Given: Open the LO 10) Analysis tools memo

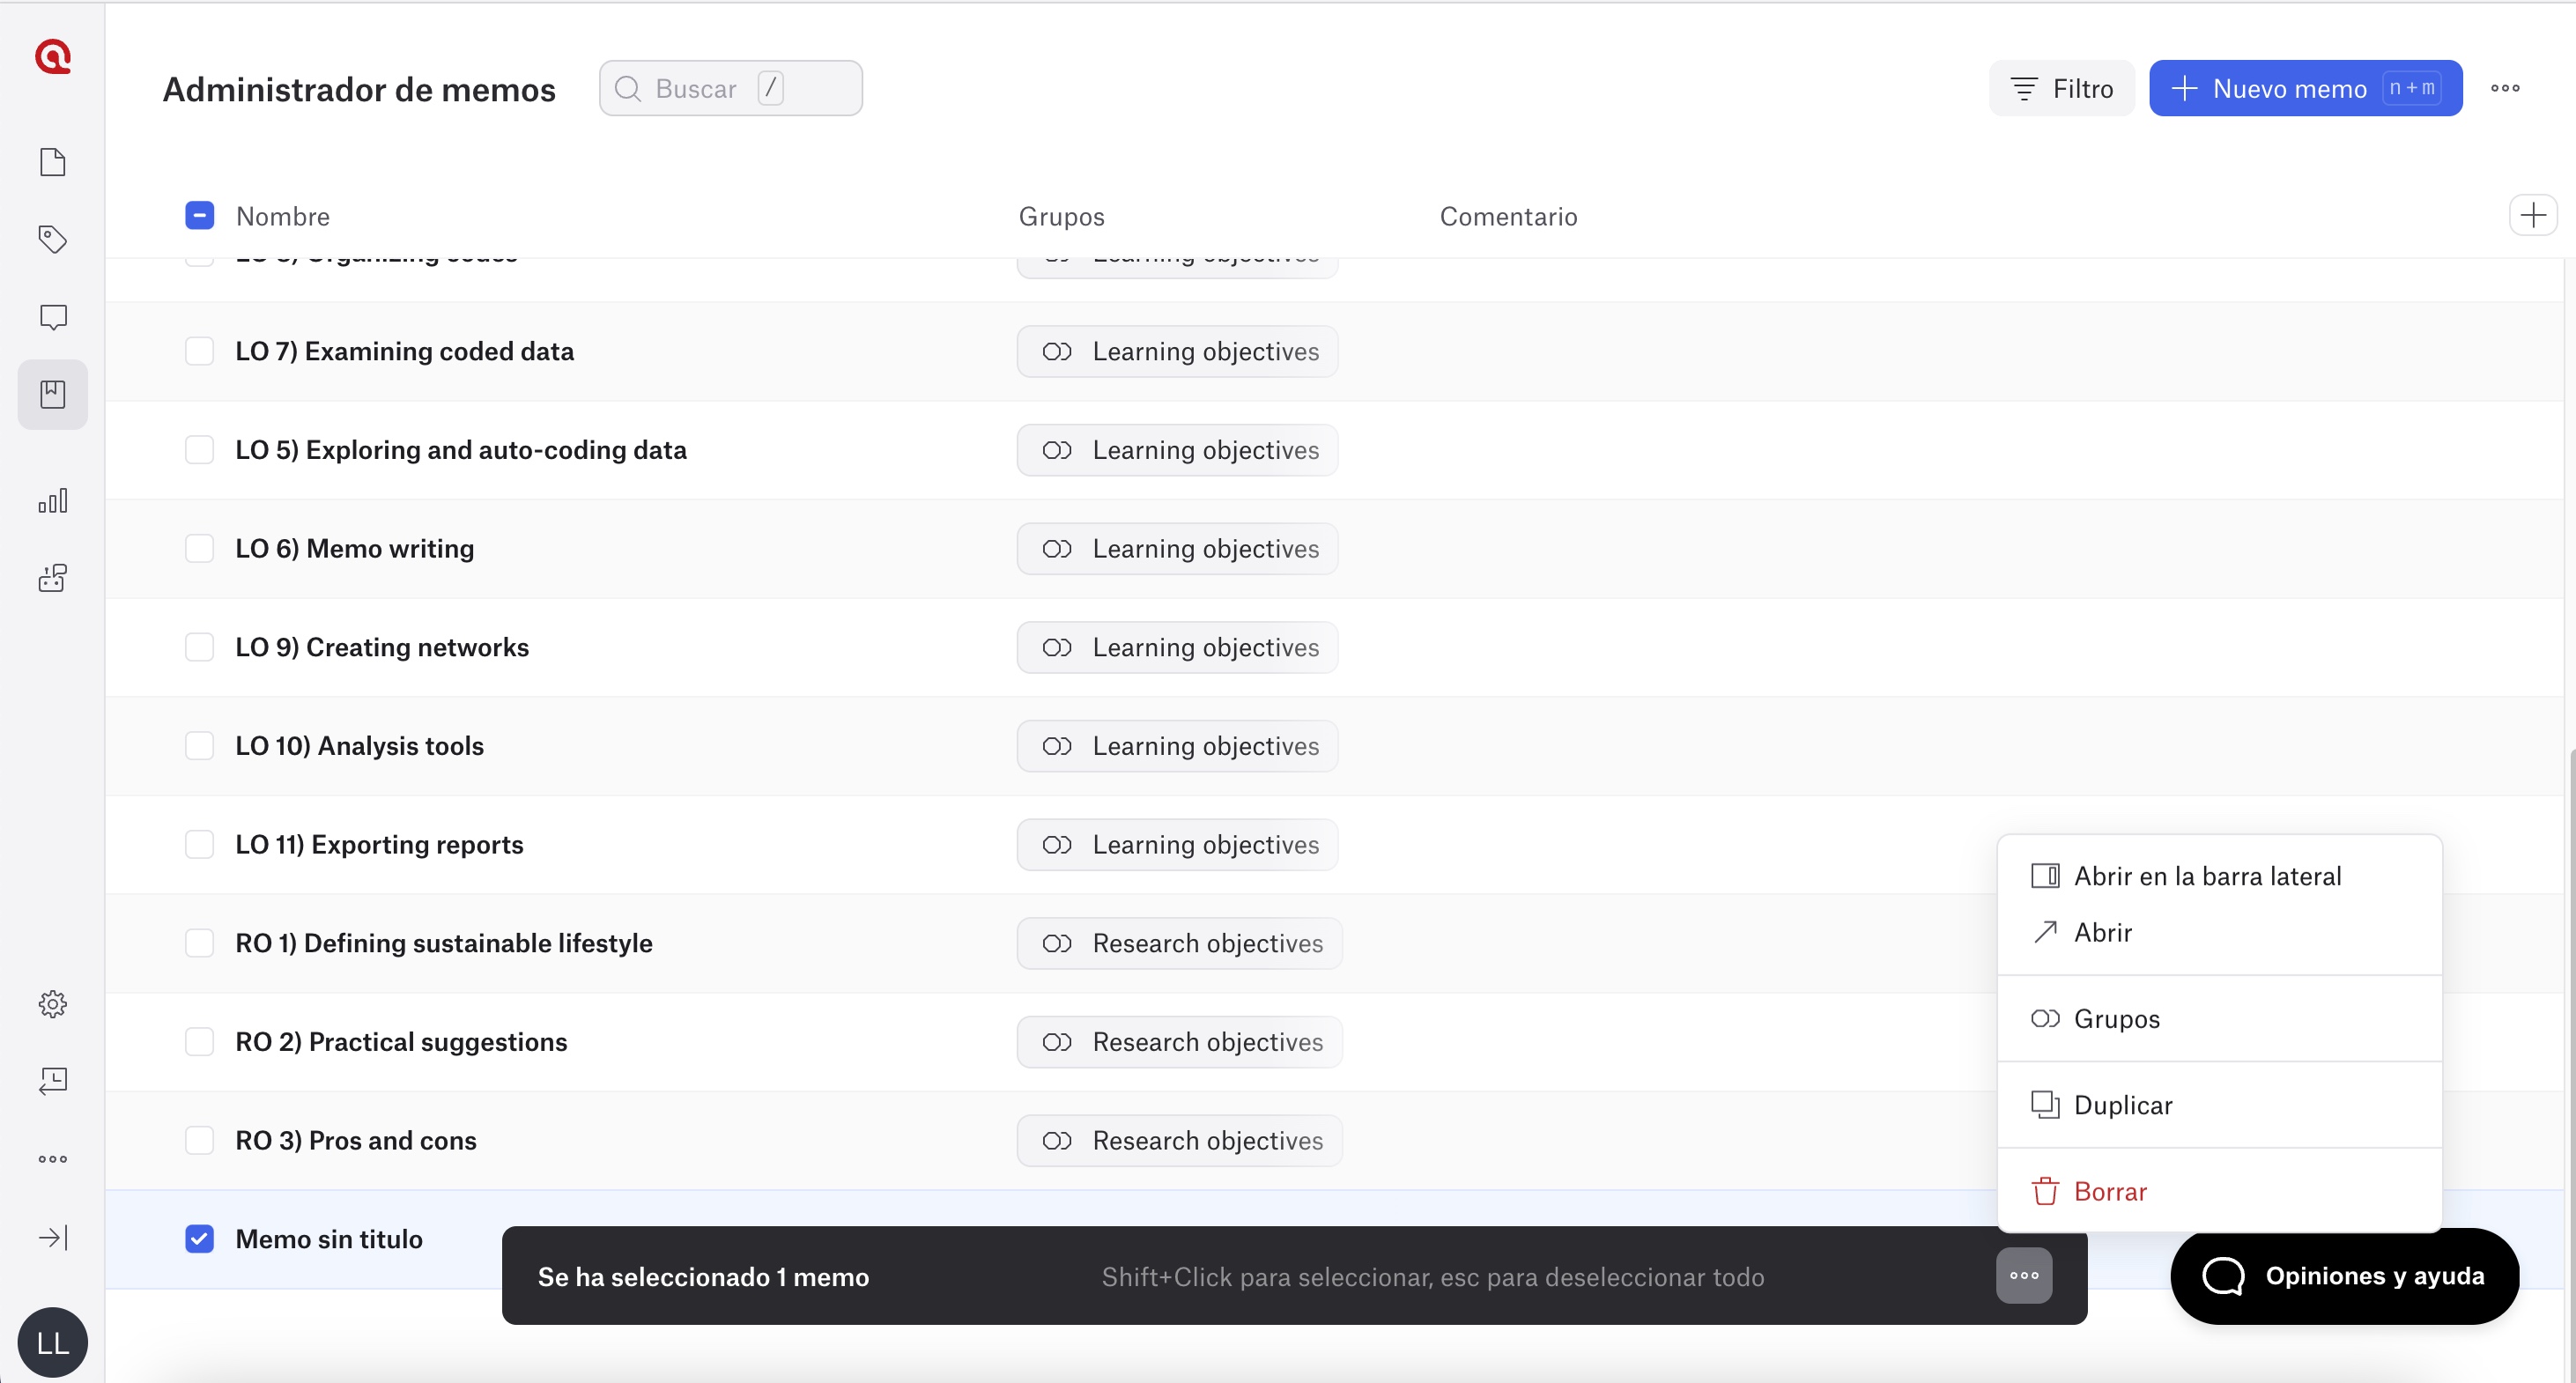Looking at the screenshot, I should coord(359,746).
